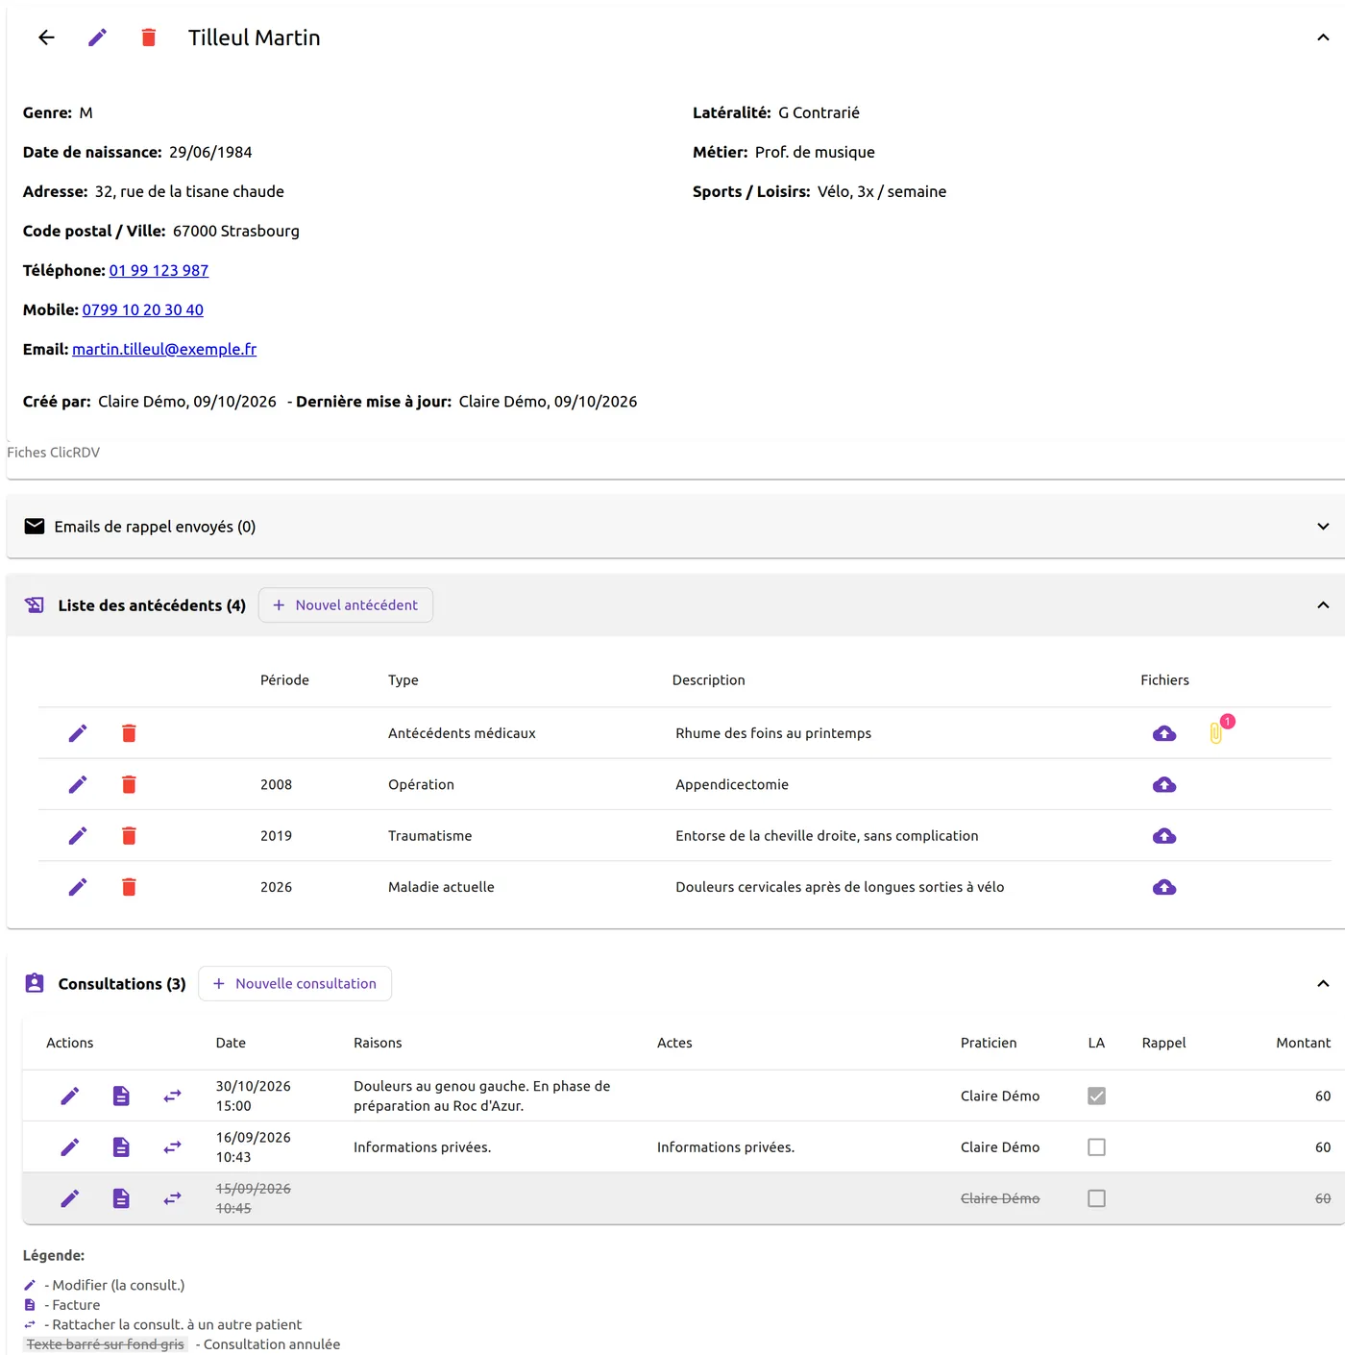The width and height of the screenshot is (1345, 1355).
Task: Go back using the arrow icon
Action: 46,37
